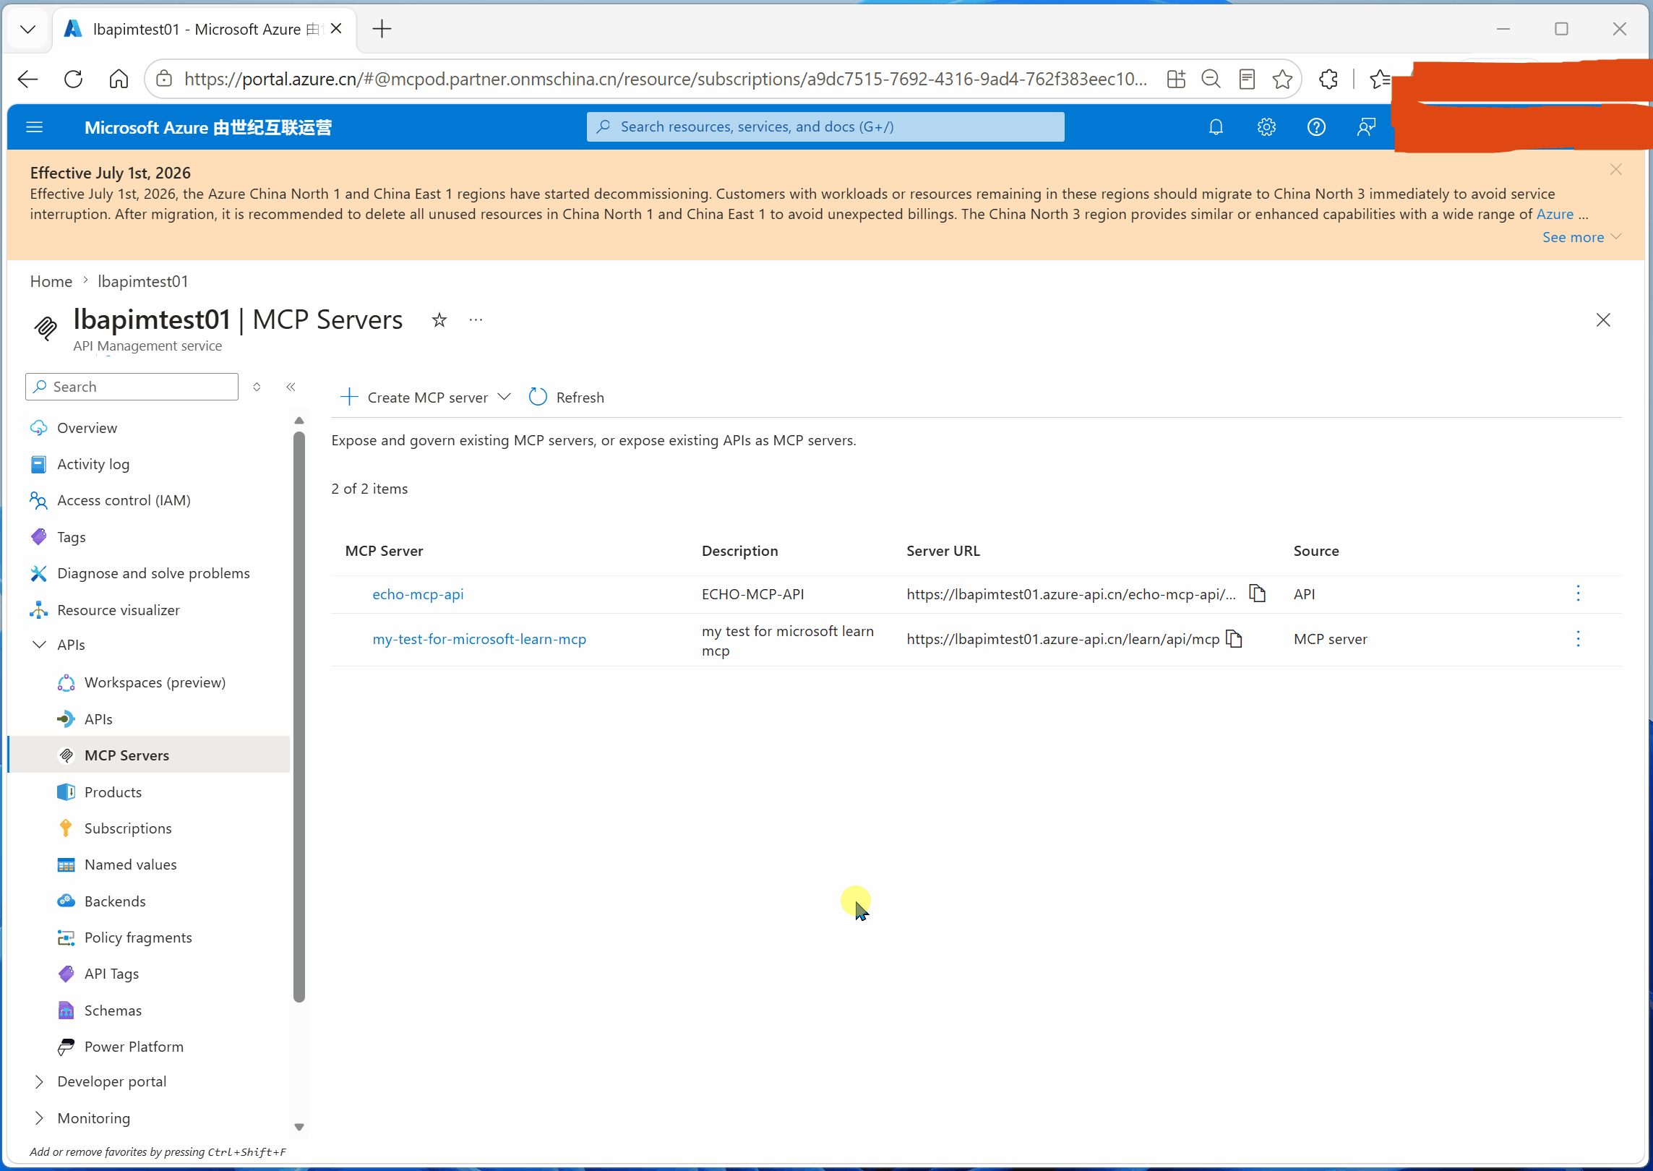Screen dimensions: 1653x1171
Task: Open the apps grid icon in the address bar
Action: (x=1176, y=79)
